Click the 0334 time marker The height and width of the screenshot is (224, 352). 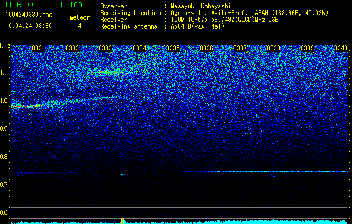[140, 48]
